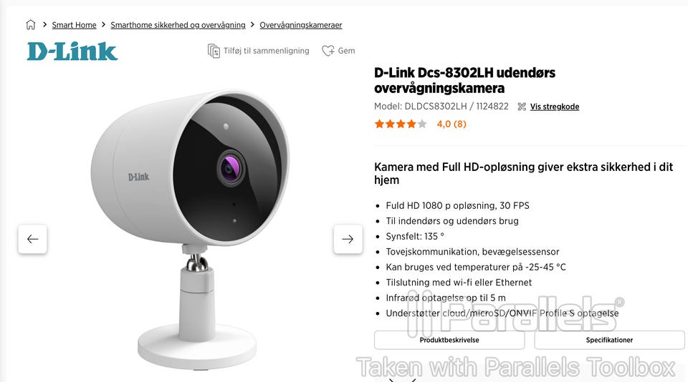Open the Smart Home breadcrumb
The height and width of the screenshot is (382, 688).
pos(74,25)
